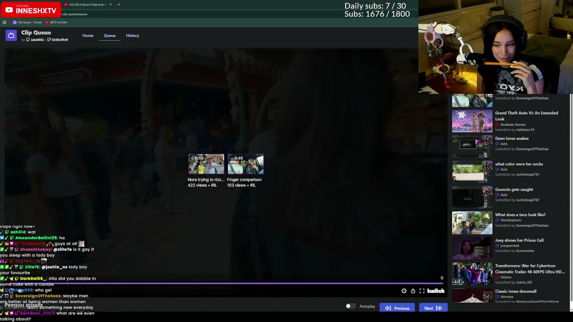This screenshot has height=322, width=573.
Task: Click the submitter name 'rishidave19'
Action: (525, 130)
